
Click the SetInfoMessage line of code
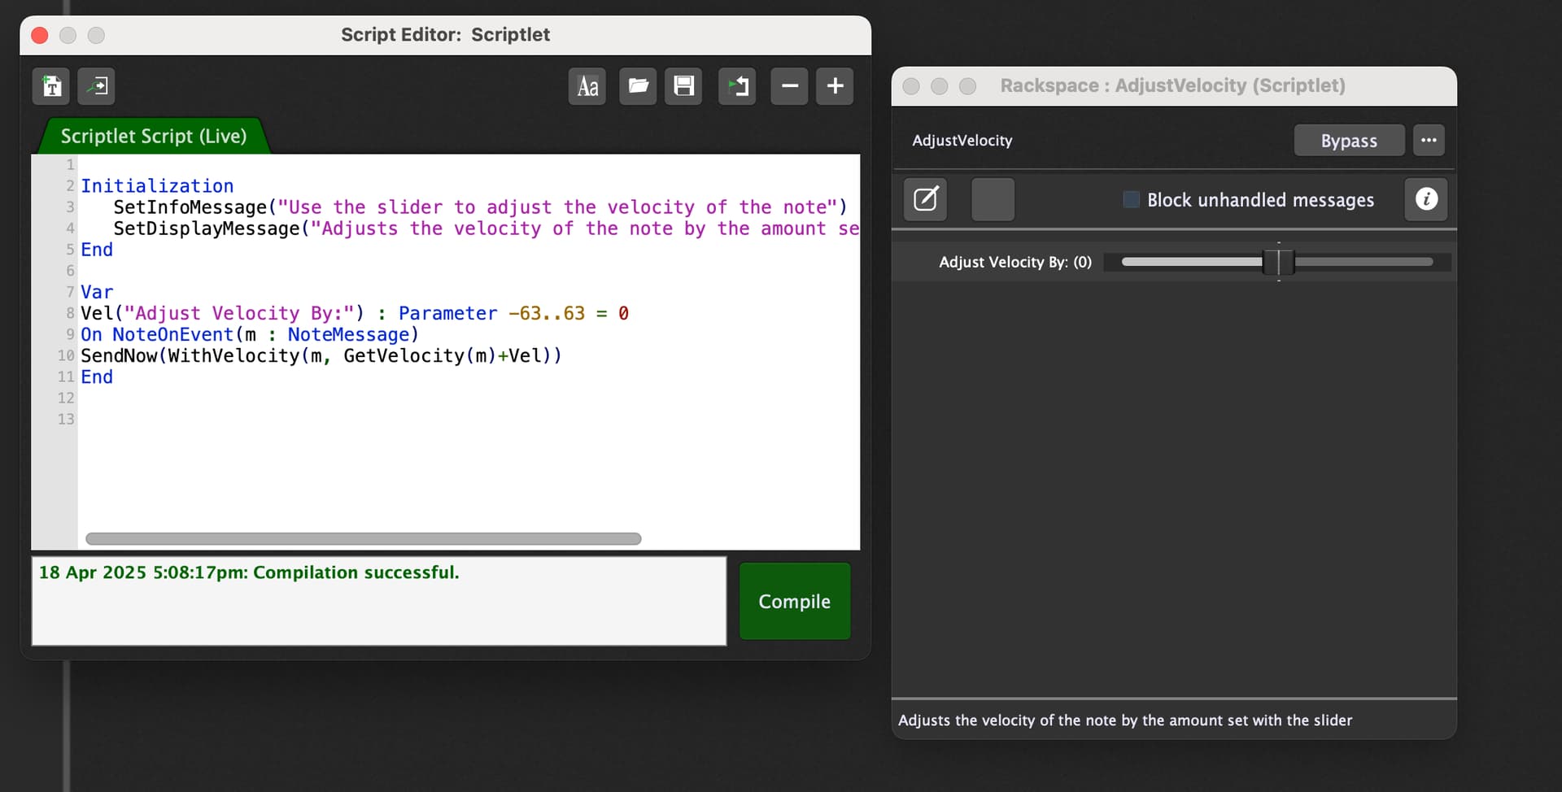point(480,207)
